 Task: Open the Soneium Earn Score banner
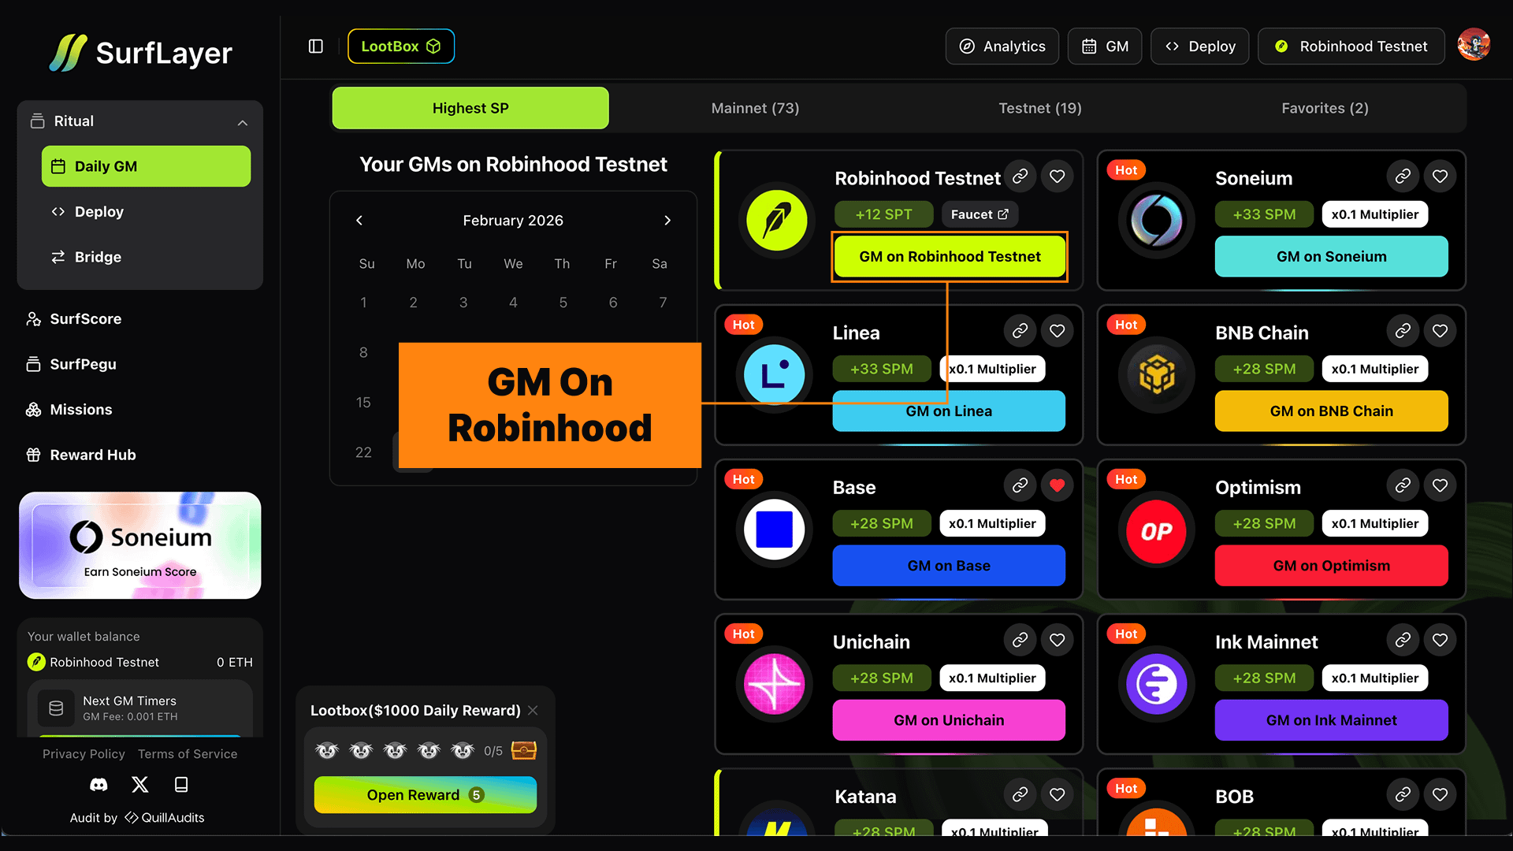coord(140,545)
